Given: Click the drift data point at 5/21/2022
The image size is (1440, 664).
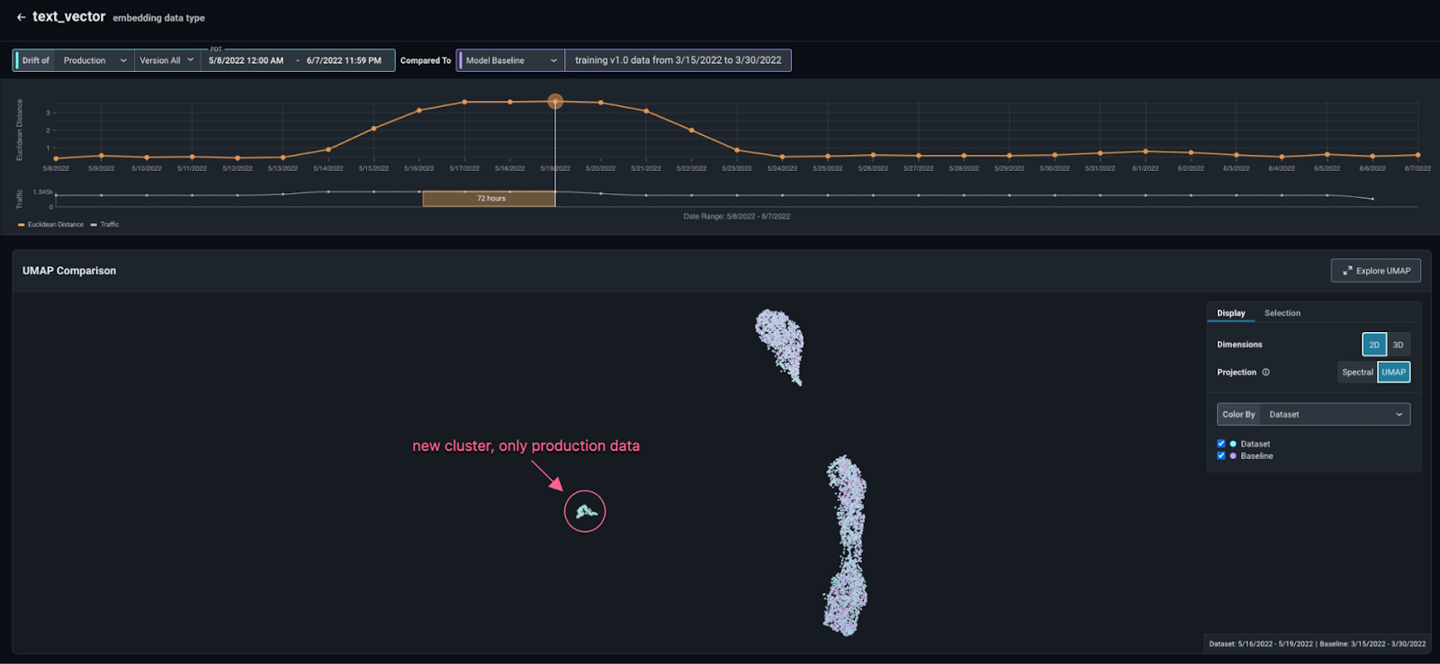Looking at the screenshot, I should [646, 111].
